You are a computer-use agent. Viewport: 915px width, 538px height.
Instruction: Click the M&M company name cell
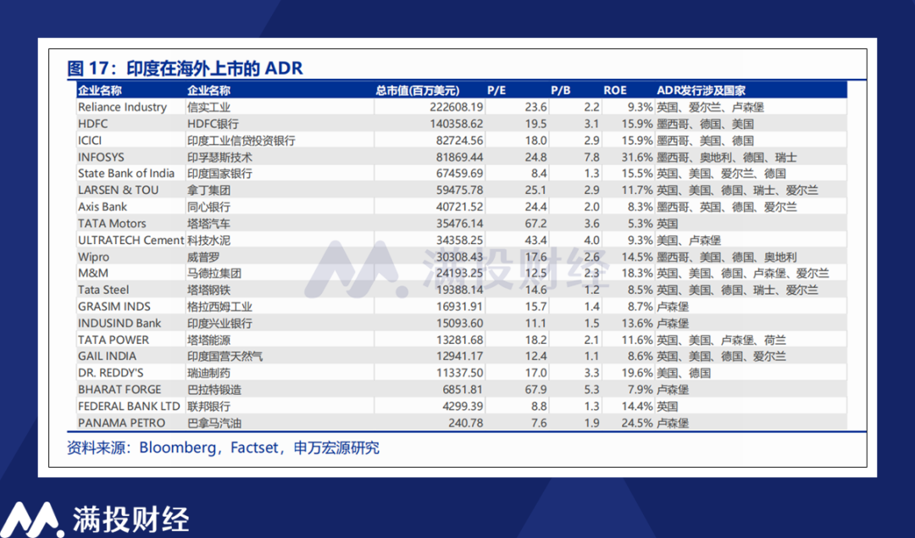[93, 273]
